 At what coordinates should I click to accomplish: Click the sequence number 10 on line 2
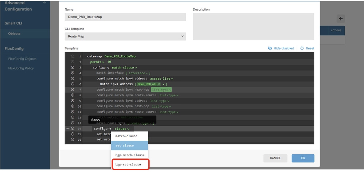pos(109,62)
